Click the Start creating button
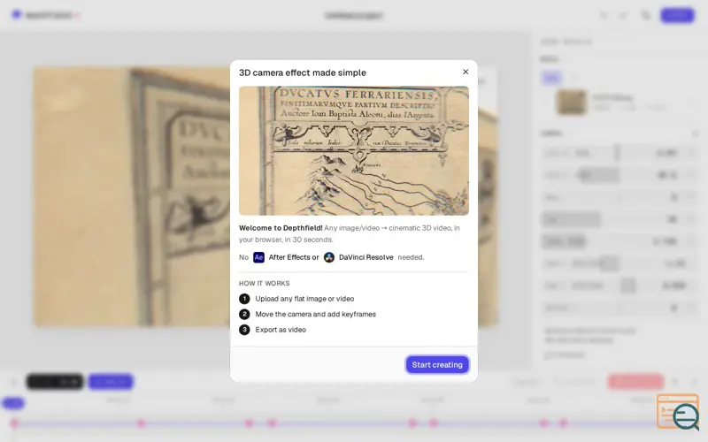 [x=437, y=364]
